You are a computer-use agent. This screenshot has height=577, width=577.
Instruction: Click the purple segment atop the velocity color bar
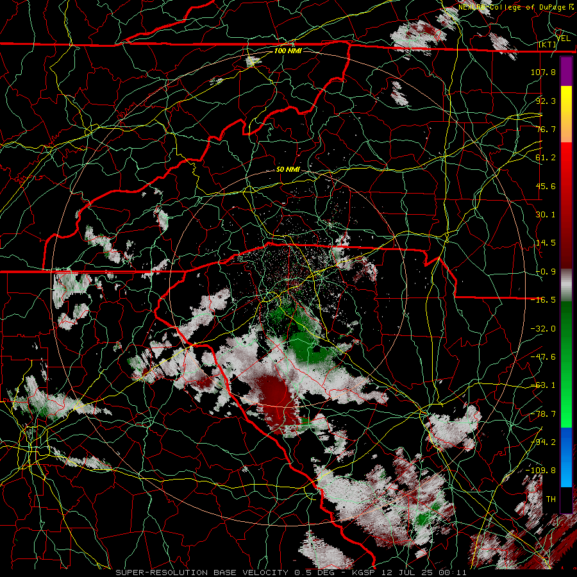click(566, 72)
